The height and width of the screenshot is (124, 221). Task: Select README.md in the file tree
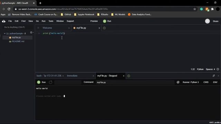[x=18, y=41]
